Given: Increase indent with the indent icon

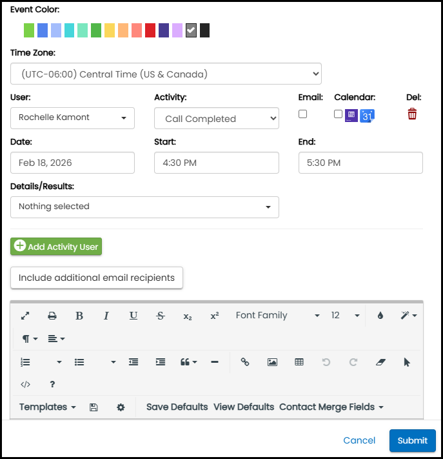Looking at the screenshot, I should pos(161,362).
